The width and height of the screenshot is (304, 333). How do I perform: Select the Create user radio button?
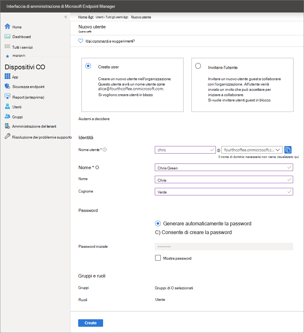pyautogui.click(x=88, y=66)
